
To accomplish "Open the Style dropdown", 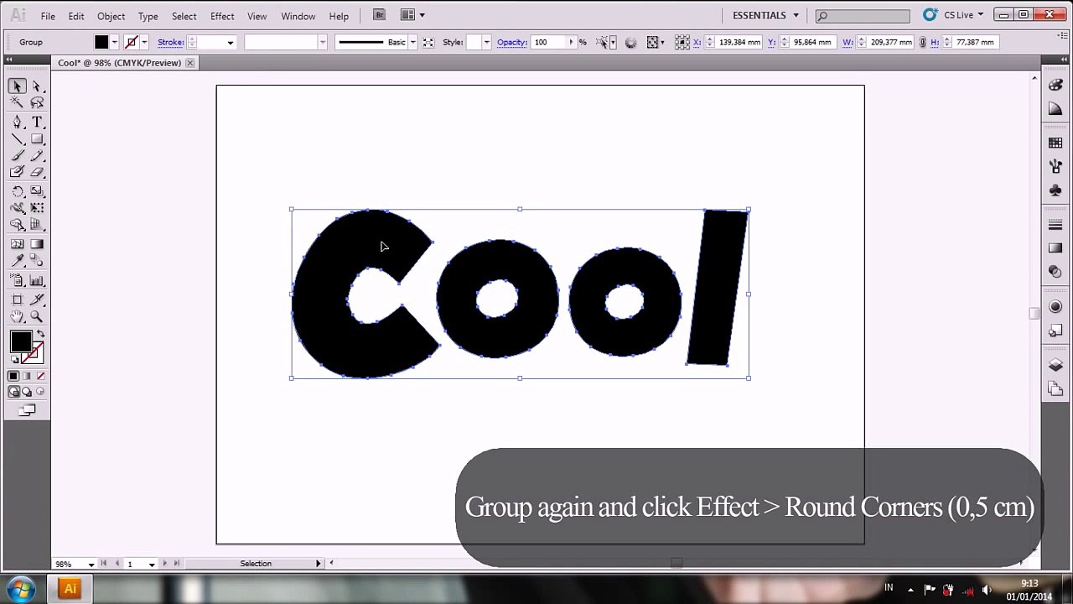I will coord(487,42).
